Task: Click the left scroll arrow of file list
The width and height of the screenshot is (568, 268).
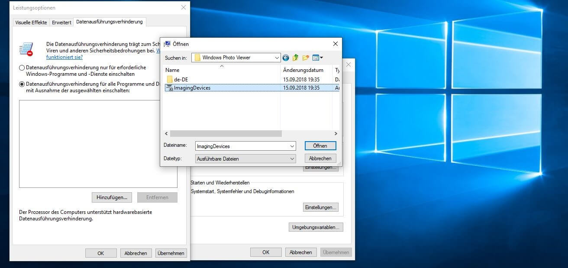Action: pos(166,134)
